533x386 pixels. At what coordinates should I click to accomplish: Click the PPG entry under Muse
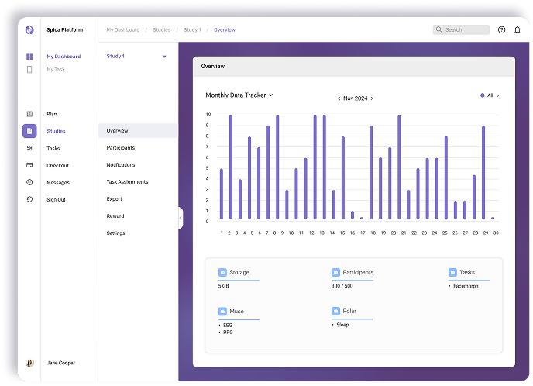click(x=228, y=333)
